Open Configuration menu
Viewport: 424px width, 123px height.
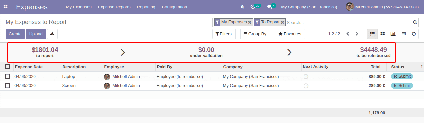[174, 7]
